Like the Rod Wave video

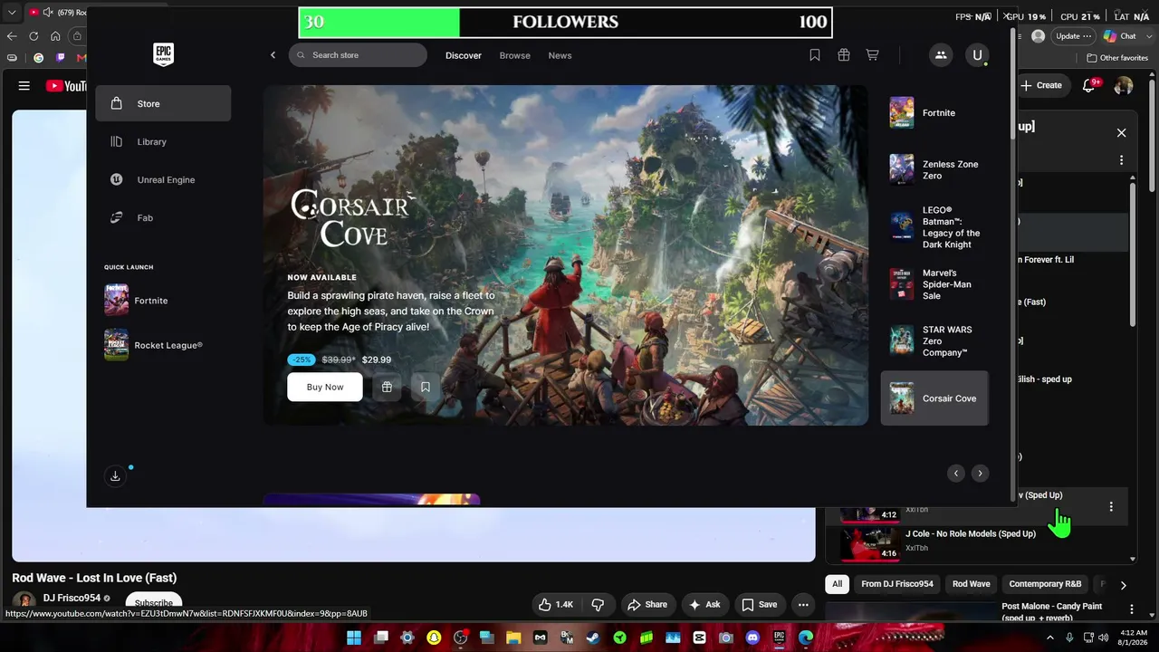(x=556, y=605)
